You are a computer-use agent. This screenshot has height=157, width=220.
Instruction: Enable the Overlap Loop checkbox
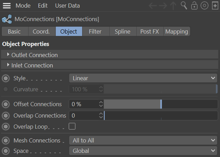click(72, 126)
